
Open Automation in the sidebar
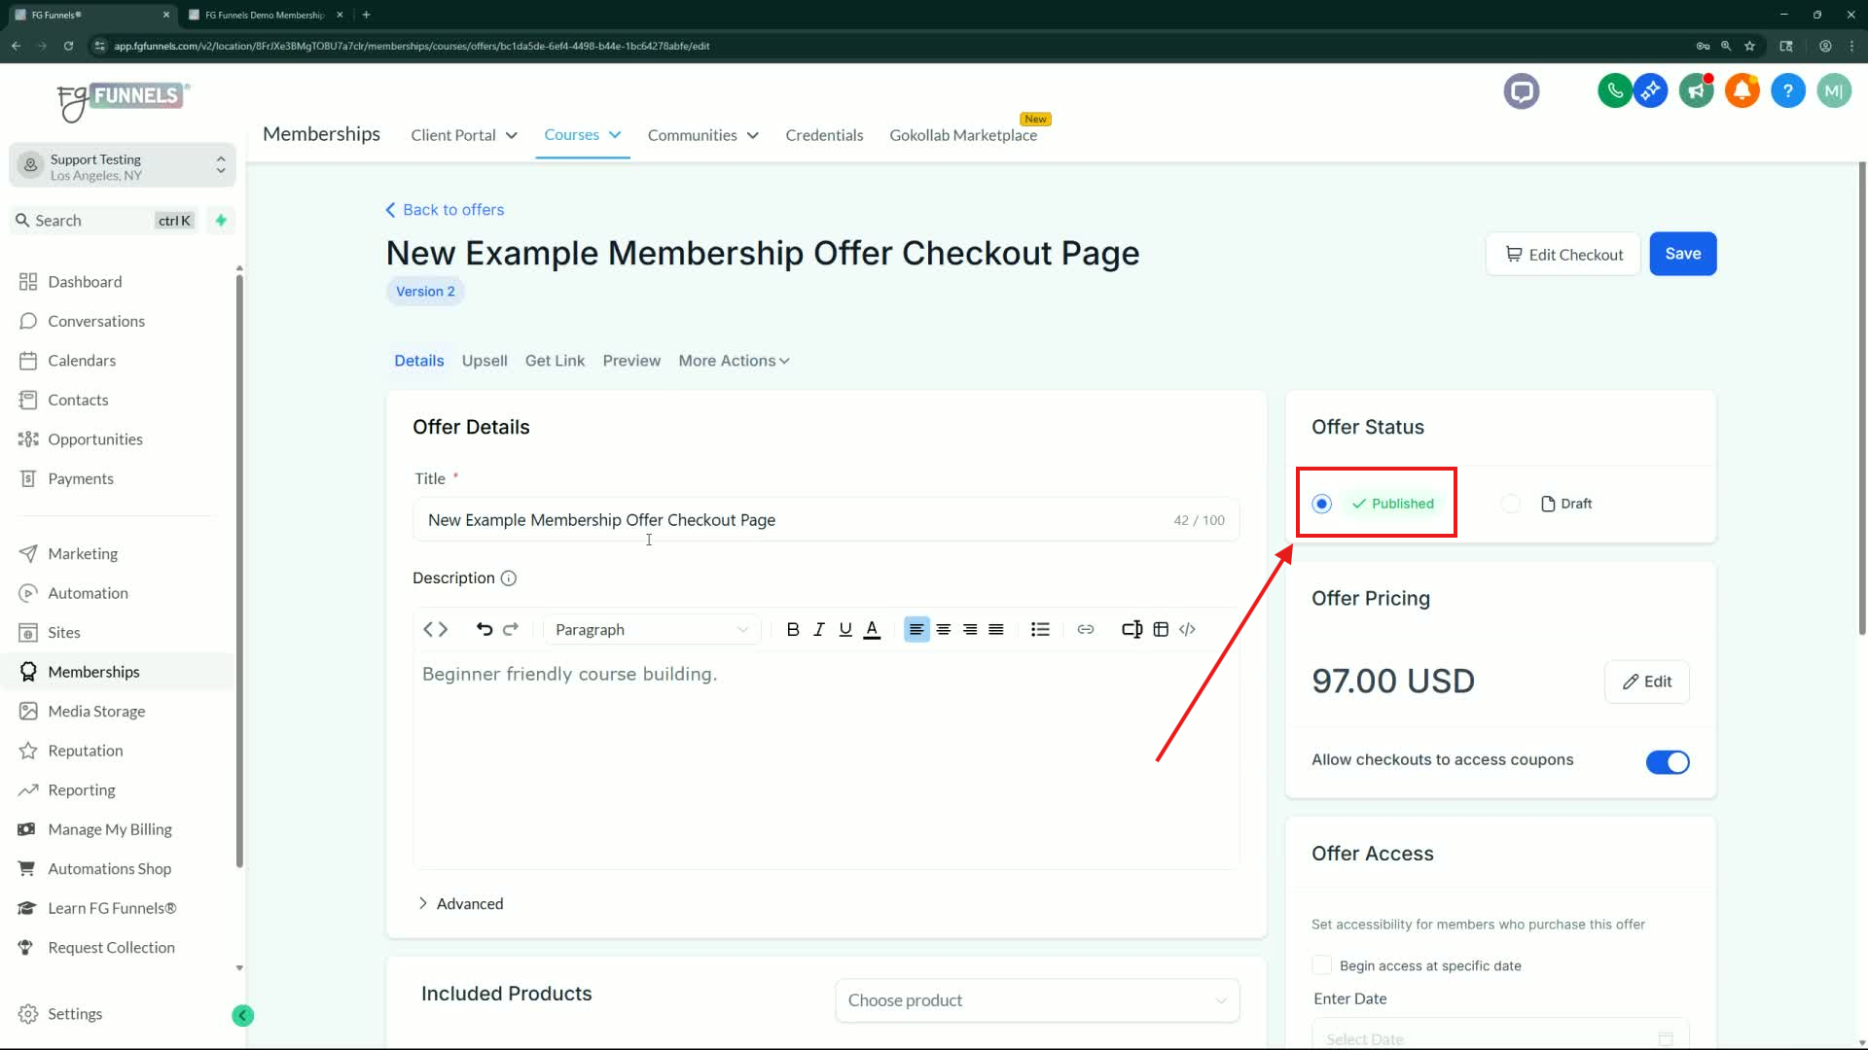click(x=88, y=593)
